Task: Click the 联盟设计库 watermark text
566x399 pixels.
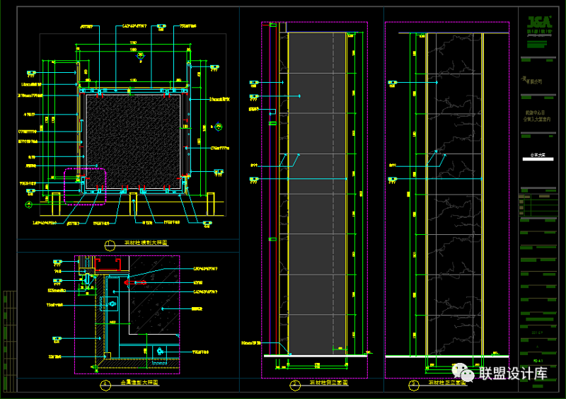Action: point(513,373)
